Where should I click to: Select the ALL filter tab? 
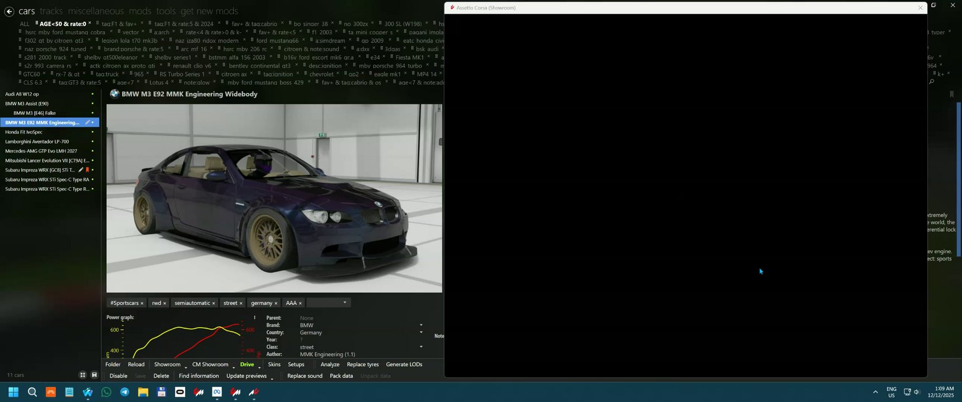(25, 24)
